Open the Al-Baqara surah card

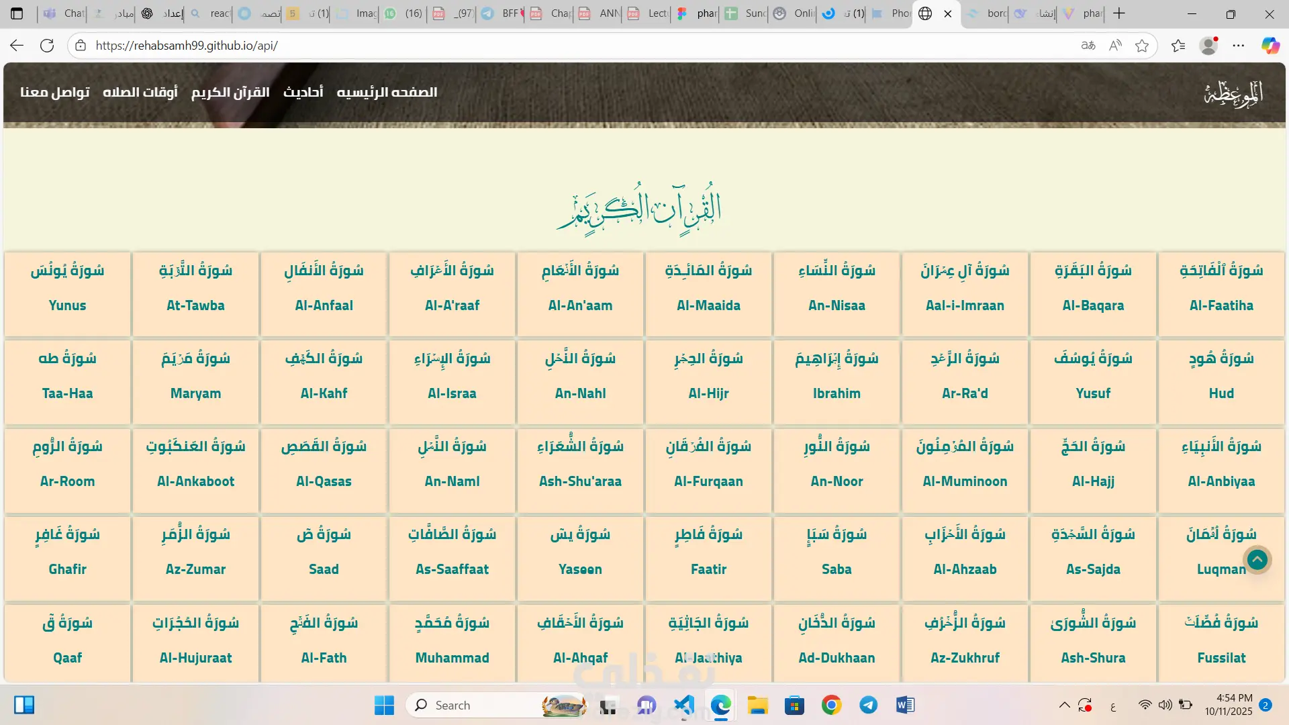click(1093, 294)
